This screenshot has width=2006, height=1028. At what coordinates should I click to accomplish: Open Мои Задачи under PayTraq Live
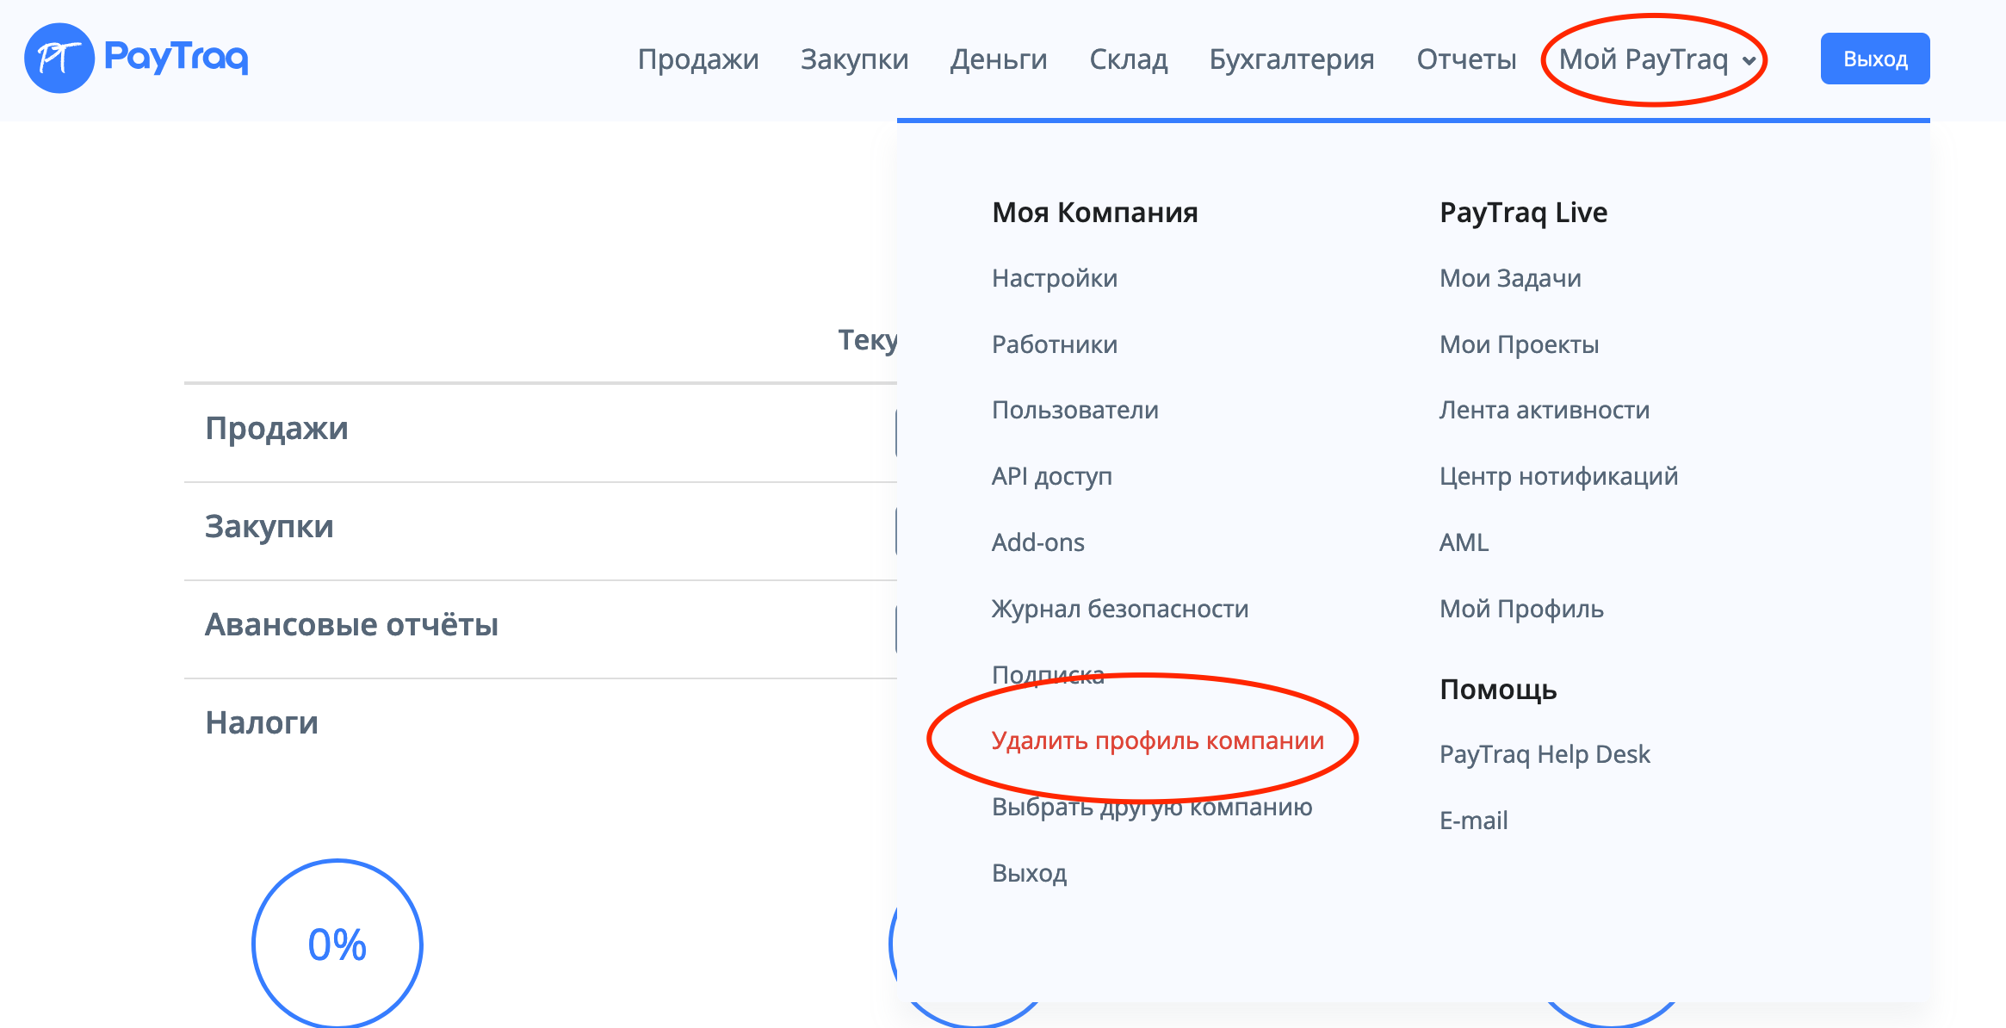1510,278
